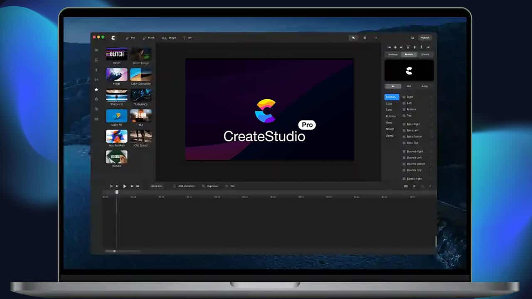Viewport: 532px width, 299px height.
Task: Select the arrow pointer tool
Action: point(353,38)
